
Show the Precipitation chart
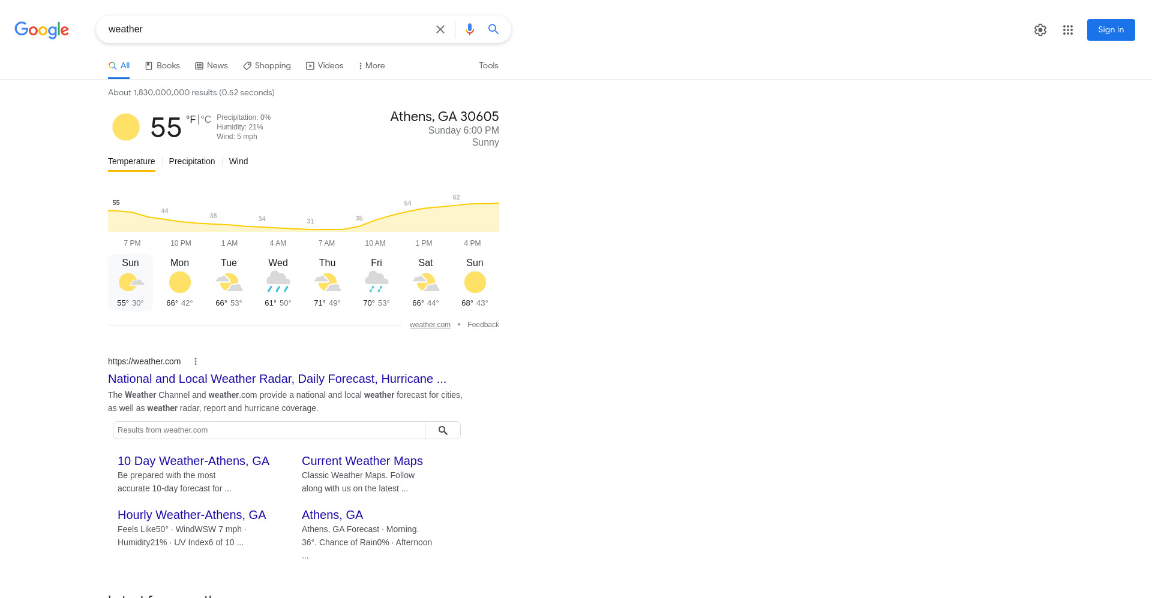point(192,161)
